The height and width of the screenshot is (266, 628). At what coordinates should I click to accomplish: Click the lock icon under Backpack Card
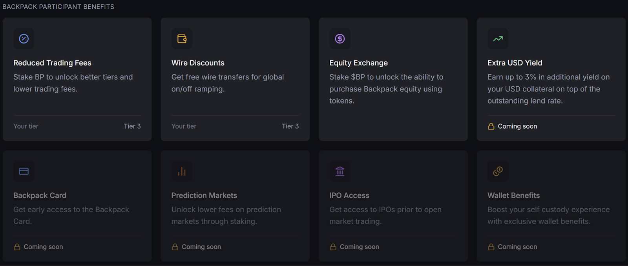tap(17, 247)
